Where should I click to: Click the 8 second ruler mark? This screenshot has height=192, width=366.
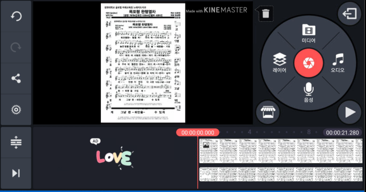pyautogui.click(x=309, y=132)
